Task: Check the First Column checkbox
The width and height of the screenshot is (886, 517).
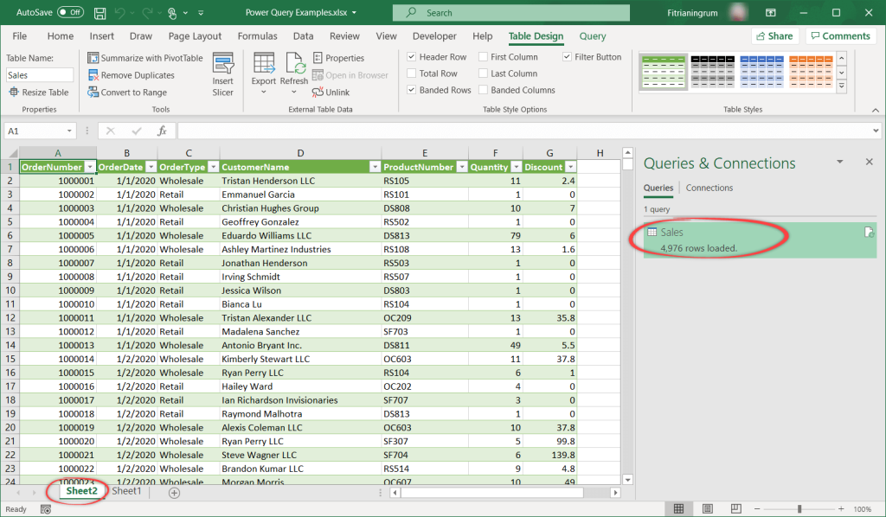Action: 483,57
